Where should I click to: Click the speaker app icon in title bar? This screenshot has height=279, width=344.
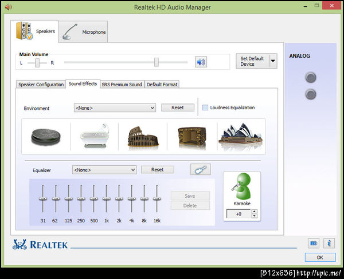click(8, 7)
